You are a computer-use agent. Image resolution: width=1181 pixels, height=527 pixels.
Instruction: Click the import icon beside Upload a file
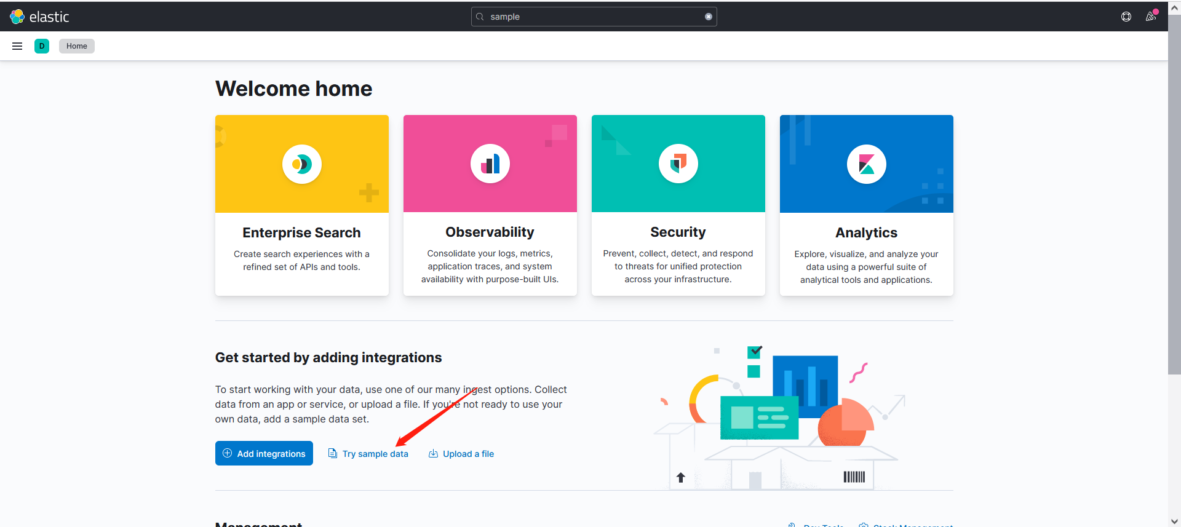tap(433, 453)
